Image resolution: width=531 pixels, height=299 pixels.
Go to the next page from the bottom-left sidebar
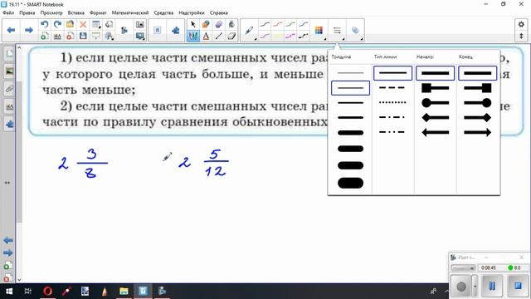7,252
